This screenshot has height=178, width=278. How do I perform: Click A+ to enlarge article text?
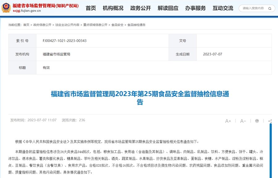pos(229,121)
